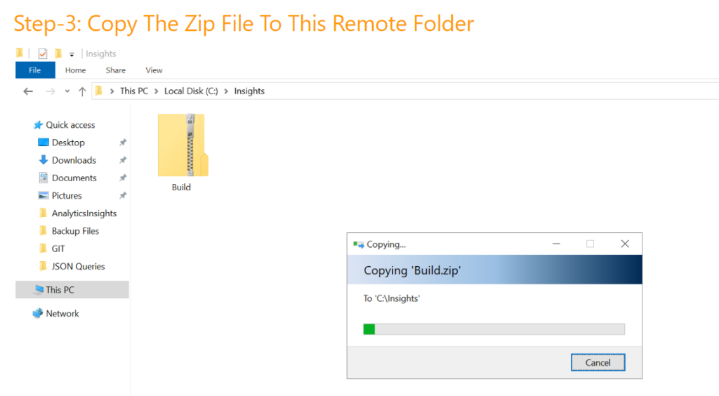Open the Pictures folder shortcut
Screen dimensions: 719x396
click(x=66, y=196)
